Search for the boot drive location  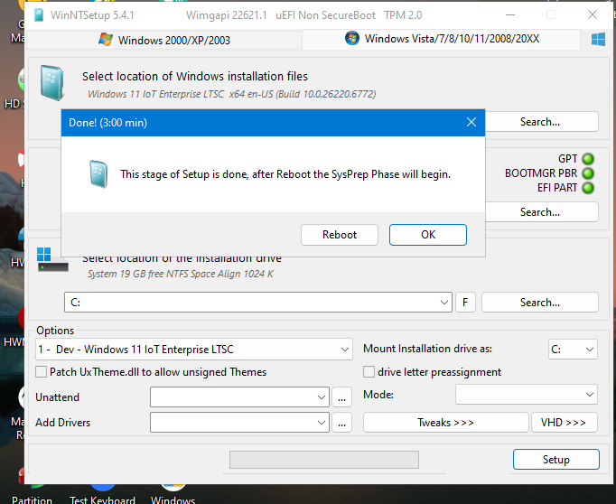point(540,212)
